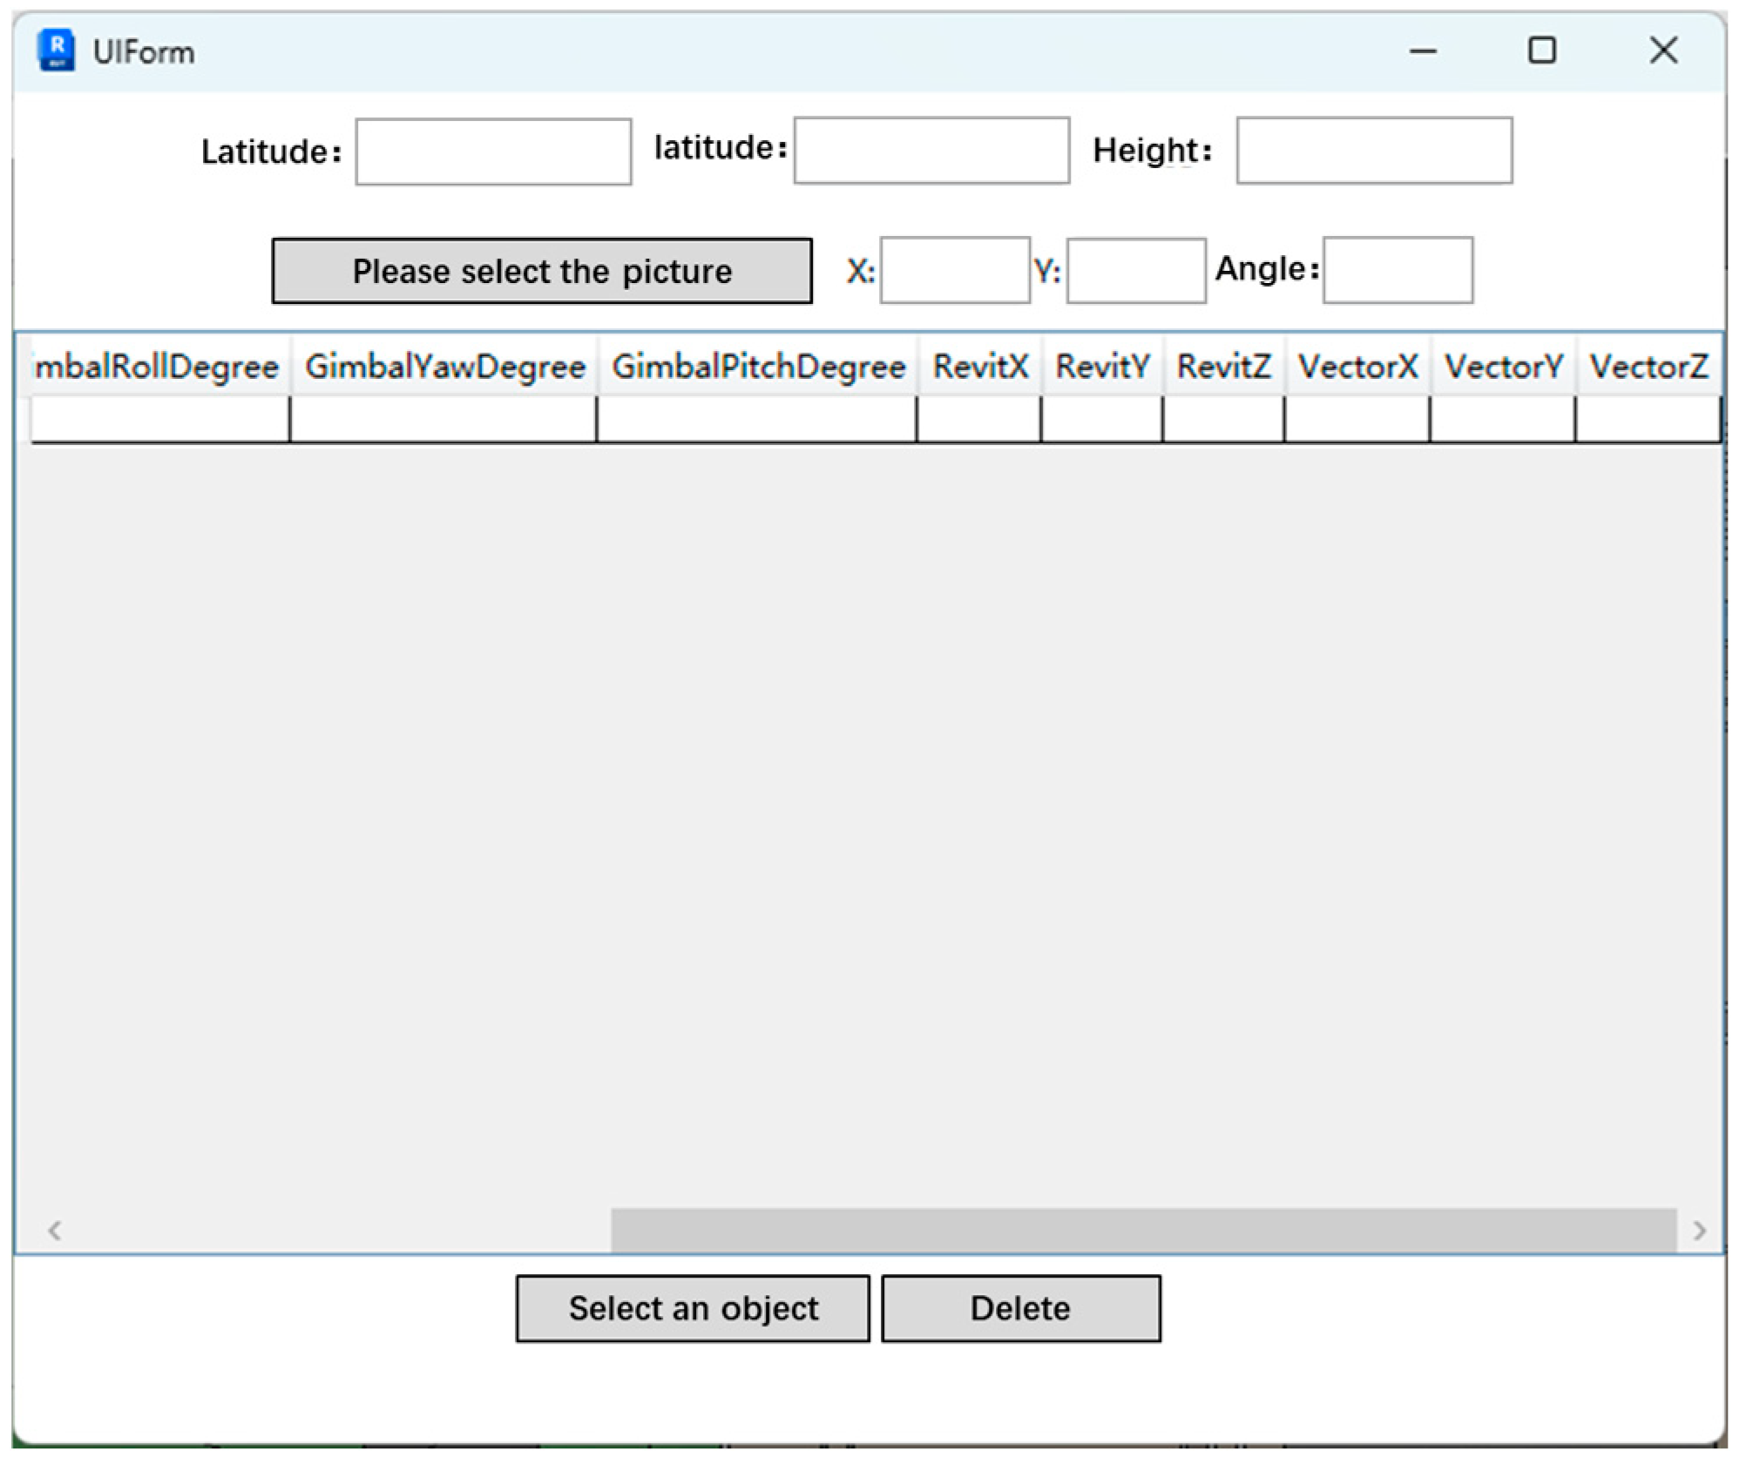The width and height of the screenshot is (1739, 1464).
Task: Sort by the RevitX column header
Action: pyautogui.click(x=979, y=367)
